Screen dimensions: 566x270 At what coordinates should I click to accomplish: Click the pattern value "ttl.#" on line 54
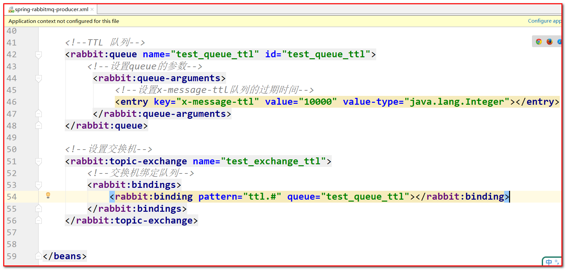point(262,197)
